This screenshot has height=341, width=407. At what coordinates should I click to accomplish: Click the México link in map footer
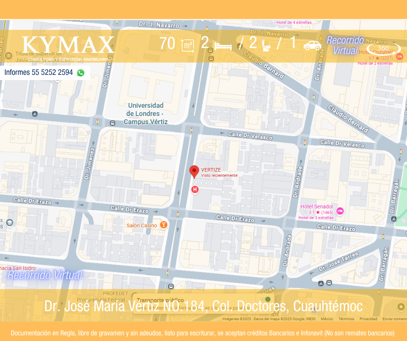tap(327, 319)
